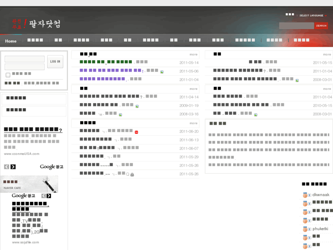Screen dimensions: 333x250
Task: Click image icon on the 2008-03-16 post
Action: (x=120, y=115)
